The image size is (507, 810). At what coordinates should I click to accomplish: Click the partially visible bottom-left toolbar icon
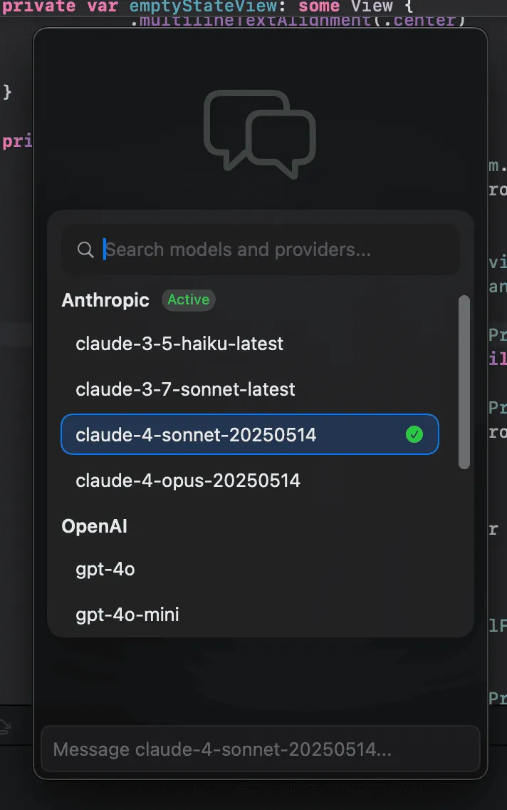6,726
